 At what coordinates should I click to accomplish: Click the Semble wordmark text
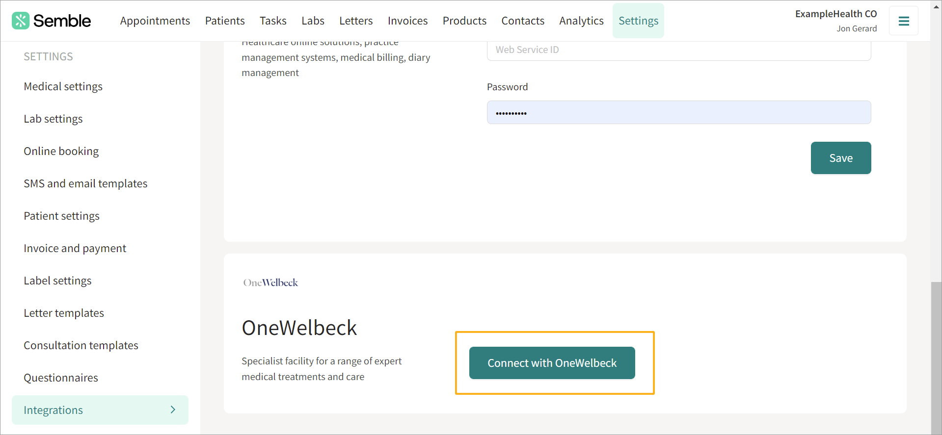click(x=62, y=21)
